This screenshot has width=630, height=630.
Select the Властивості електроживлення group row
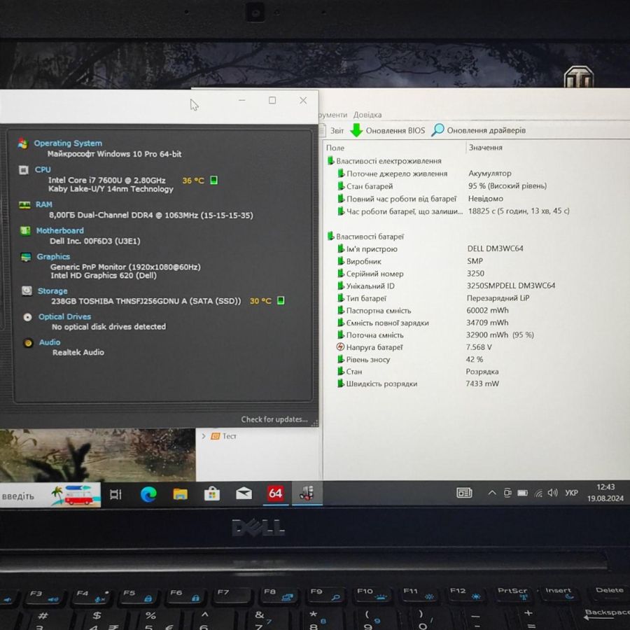click(384, 161)
